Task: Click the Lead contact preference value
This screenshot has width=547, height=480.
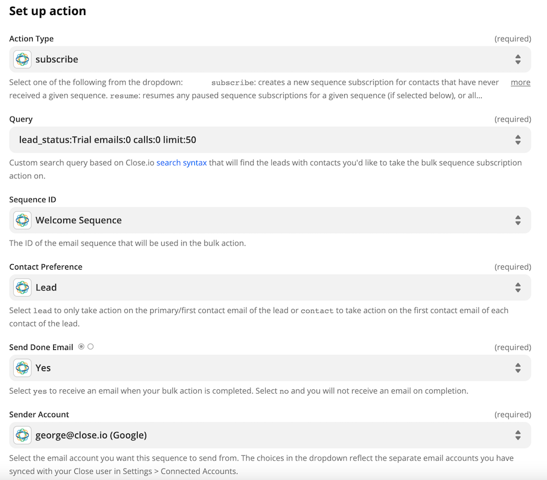Action: (x=46, y=288)
